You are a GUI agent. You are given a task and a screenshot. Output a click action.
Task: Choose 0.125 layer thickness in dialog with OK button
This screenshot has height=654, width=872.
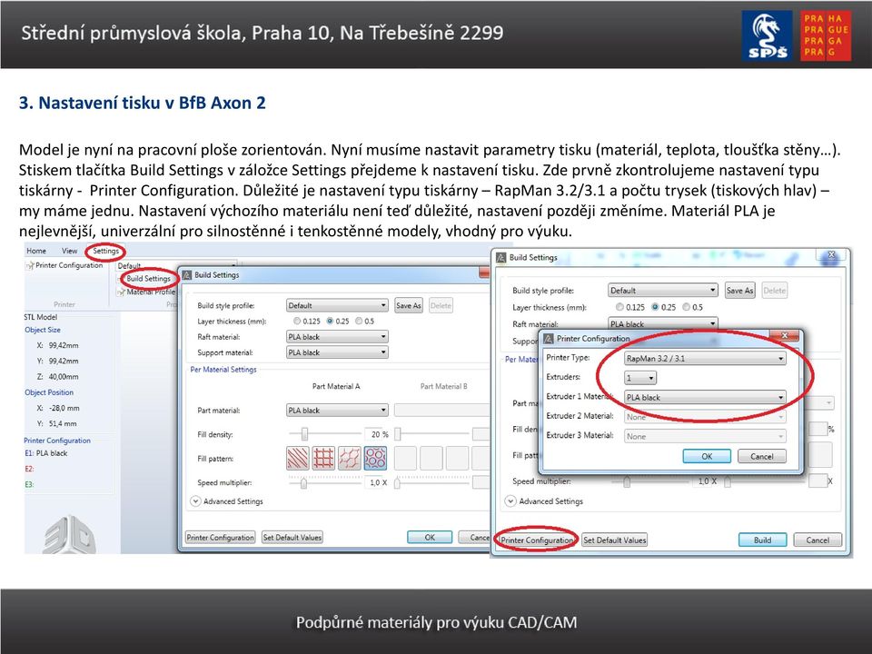coord(297,321)
